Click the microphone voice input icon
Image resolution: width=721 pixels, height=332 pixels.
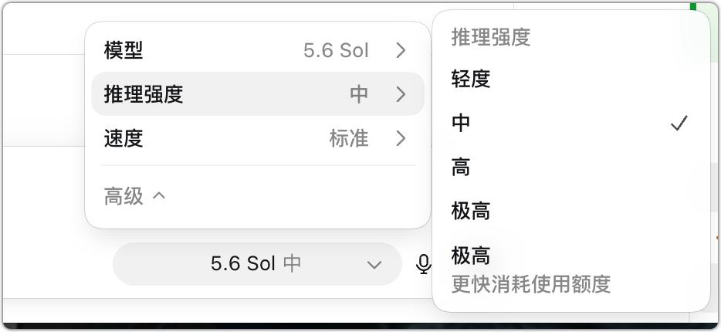424,264
